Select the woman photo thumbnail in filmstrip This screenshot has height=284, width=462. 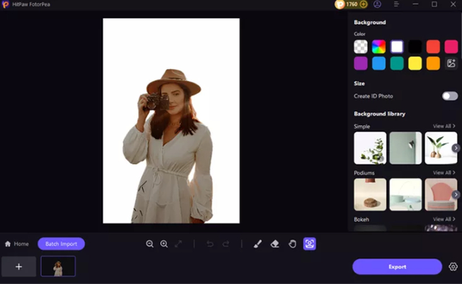58,266
